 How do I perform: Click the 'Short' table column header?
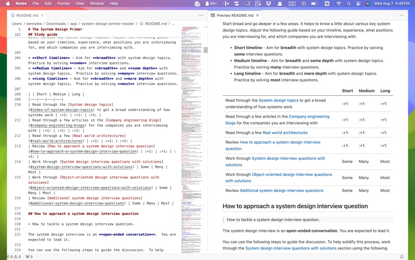click(347, 91)
